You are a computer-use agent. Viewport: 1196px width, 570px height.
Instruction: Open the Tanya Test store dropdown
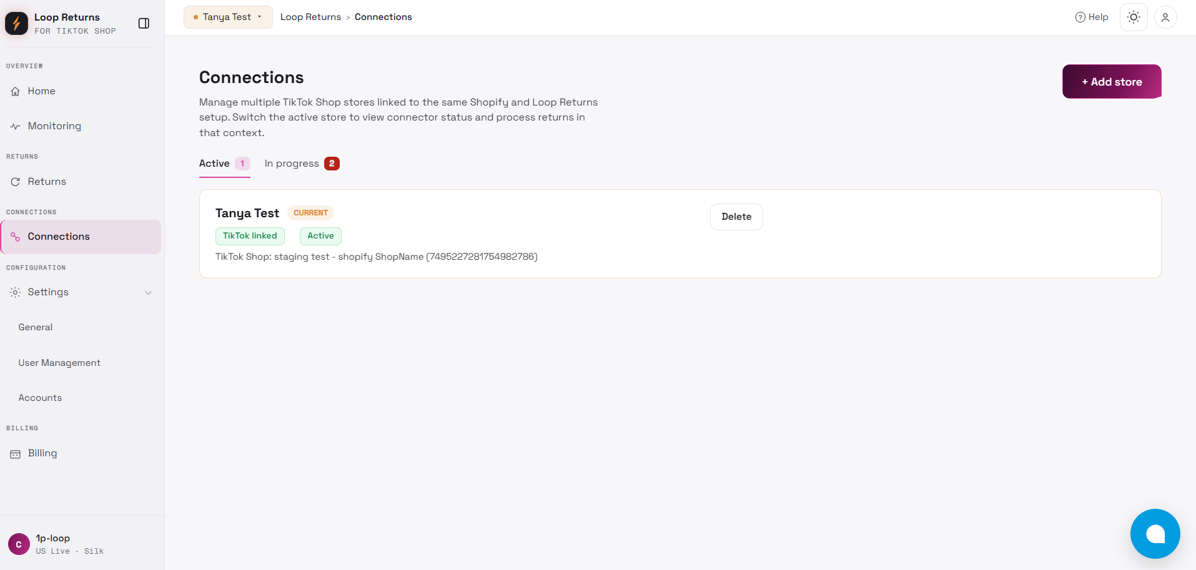click(228, 17)
